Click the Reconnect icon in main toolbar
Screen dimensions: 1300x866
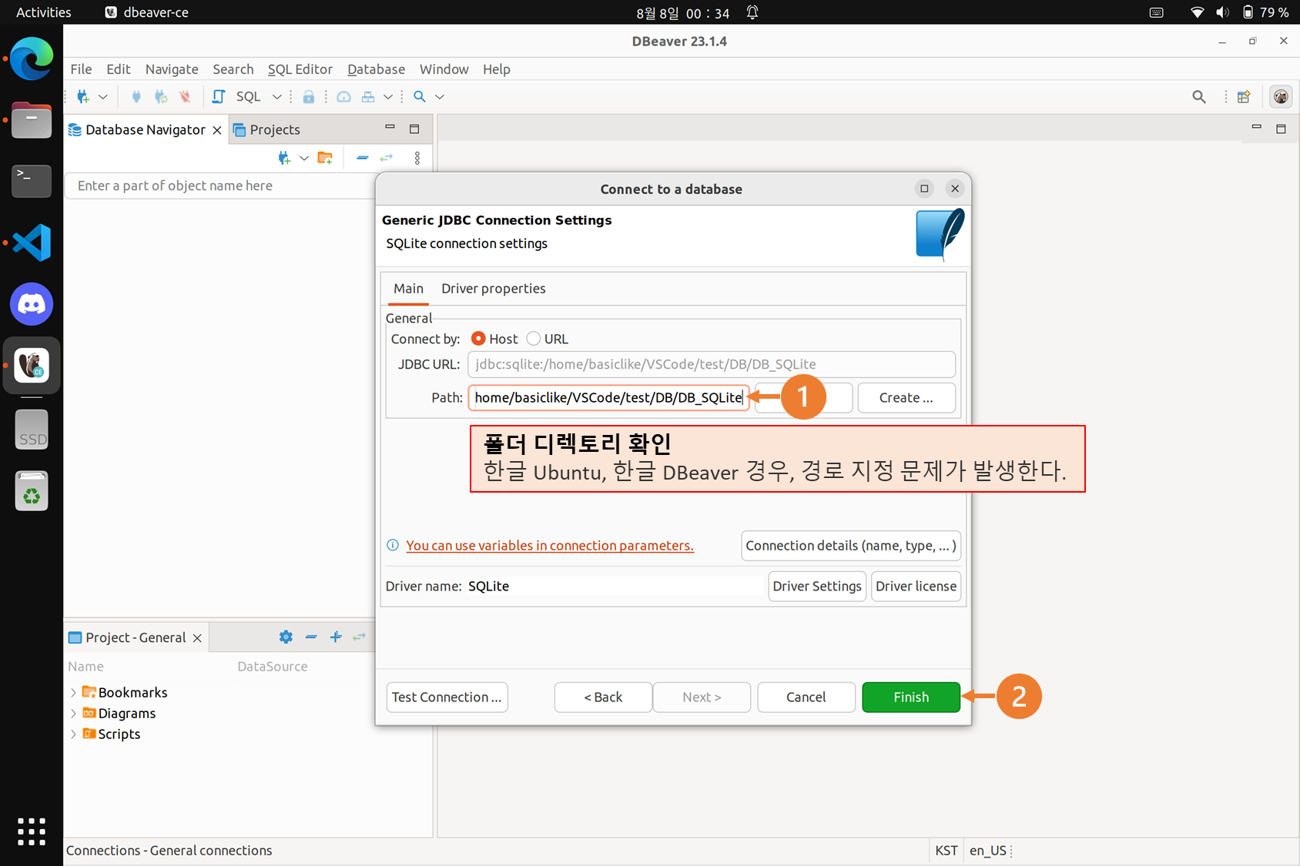tap(160, 96)
